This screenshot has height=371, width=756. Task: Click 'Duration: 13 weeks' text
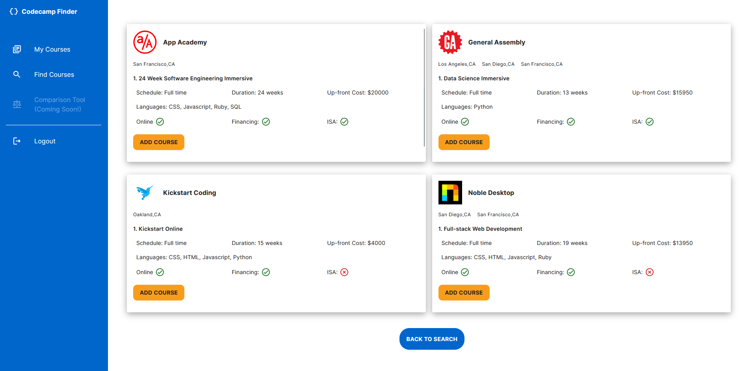pos(562,93)
